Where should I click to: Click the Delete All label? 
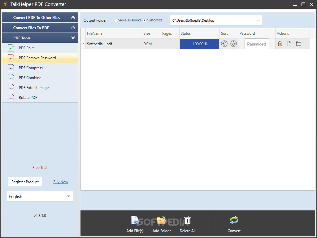click(x=188, y=231)
